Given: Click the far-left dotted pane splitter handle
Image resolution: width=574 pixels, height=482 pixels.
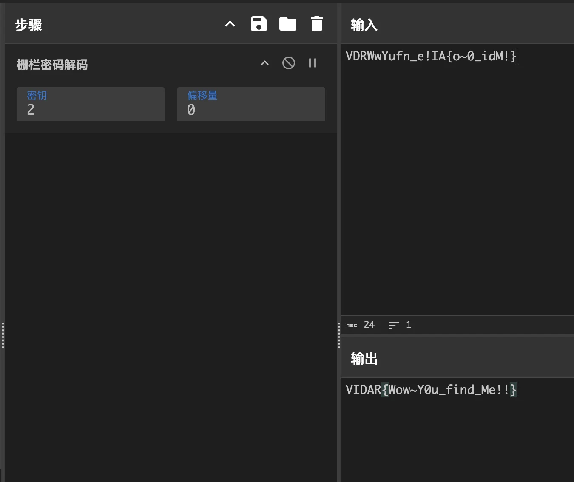Looking at the screenshot, I should click(x=3, y=335).
